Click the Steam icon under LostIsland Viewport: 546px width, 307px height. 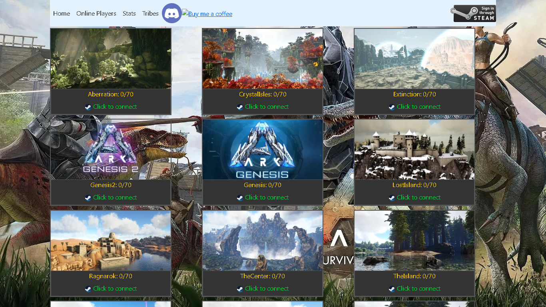tap(392, 197)
